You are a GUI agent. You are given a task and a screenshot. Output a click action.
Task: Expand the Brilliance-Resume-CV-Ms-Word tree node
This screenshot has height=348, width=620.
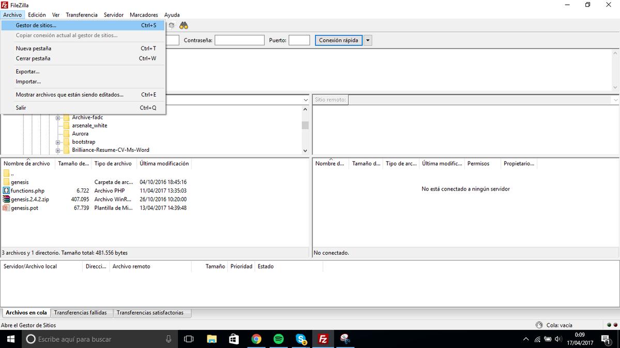coord(58,150)
